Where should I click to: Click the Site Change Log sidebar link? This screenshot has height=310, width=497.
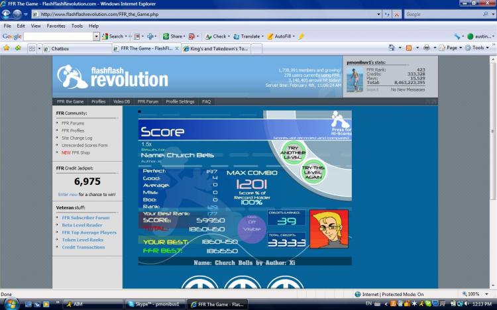[77, 138]
